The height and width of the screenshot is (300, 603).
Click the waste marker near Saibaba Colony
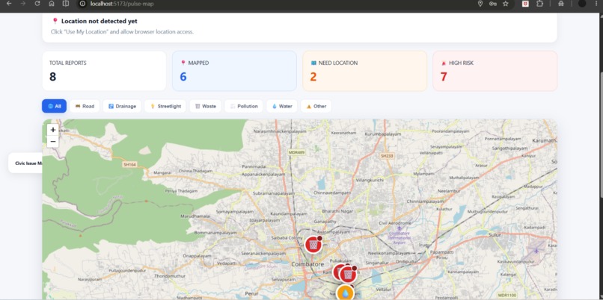(x=313, y=244)
